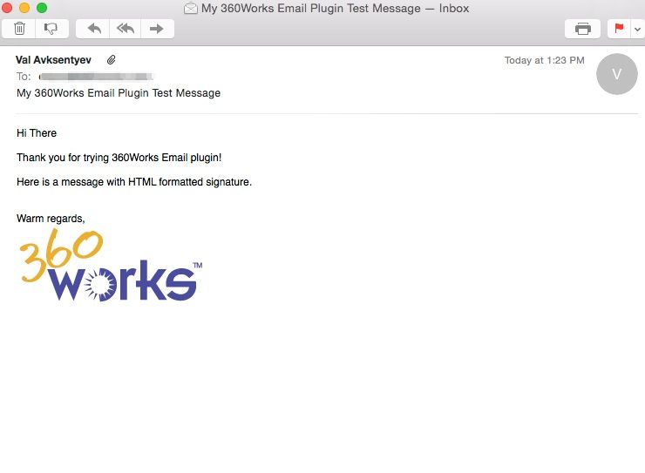Open the flag color dropdown arrow
This screenshot has height=473, width=645.
click(638, 29)
